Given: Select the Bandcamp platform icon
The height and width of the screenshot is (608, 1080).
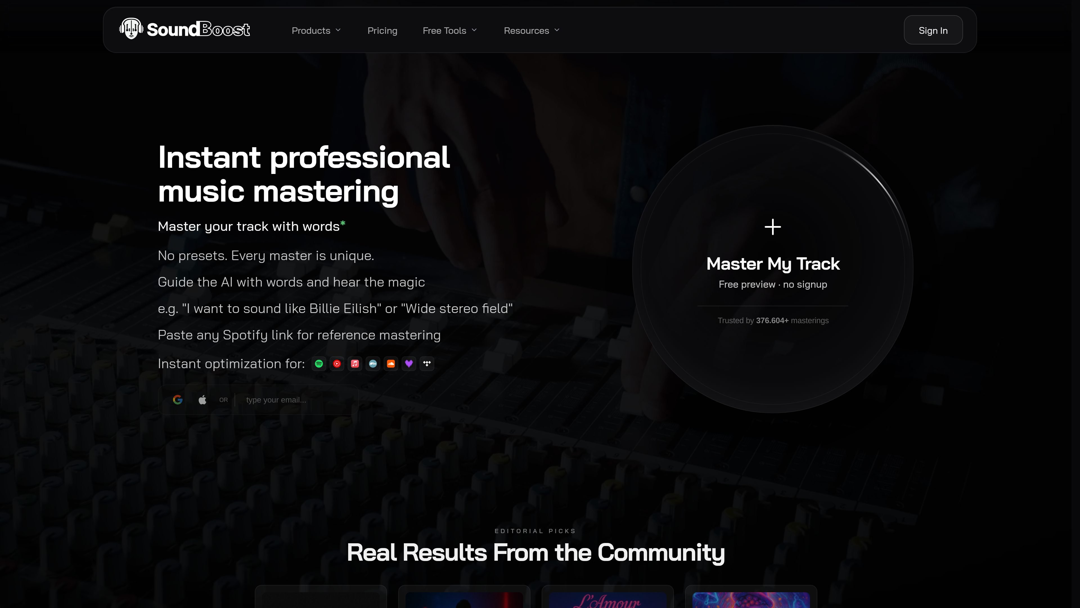Looking at the screenshot, I should [x=373, y=364].
